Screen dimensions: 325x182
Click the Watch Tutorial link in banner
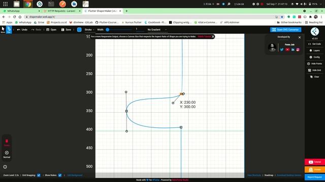tap(204, 36)
